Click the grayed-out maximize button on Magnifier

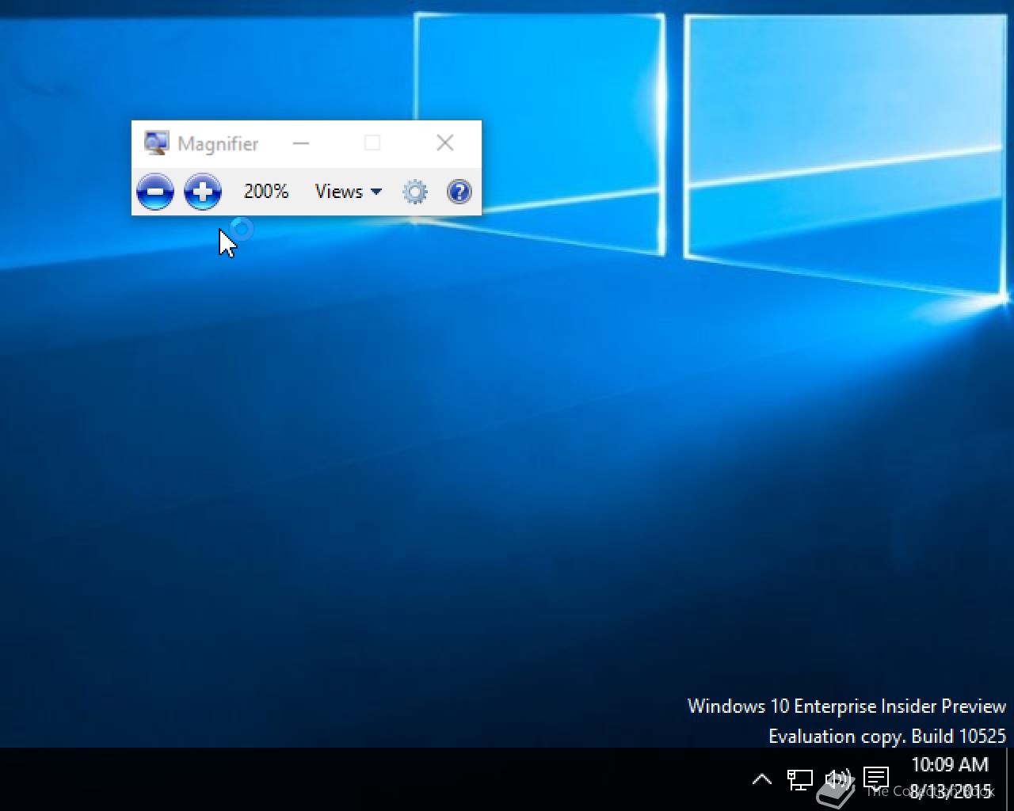[372, 143]
